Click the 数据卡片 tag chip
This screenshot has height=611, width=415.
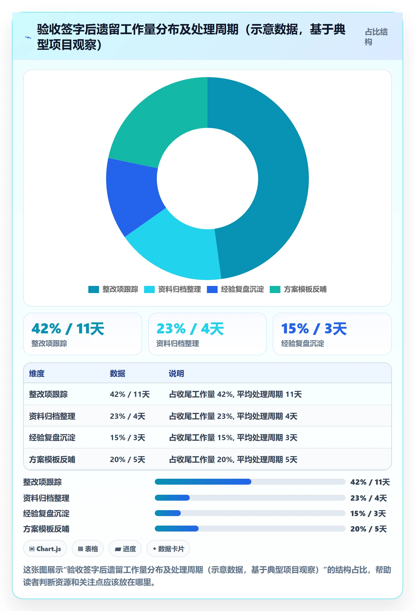[168, 549]
